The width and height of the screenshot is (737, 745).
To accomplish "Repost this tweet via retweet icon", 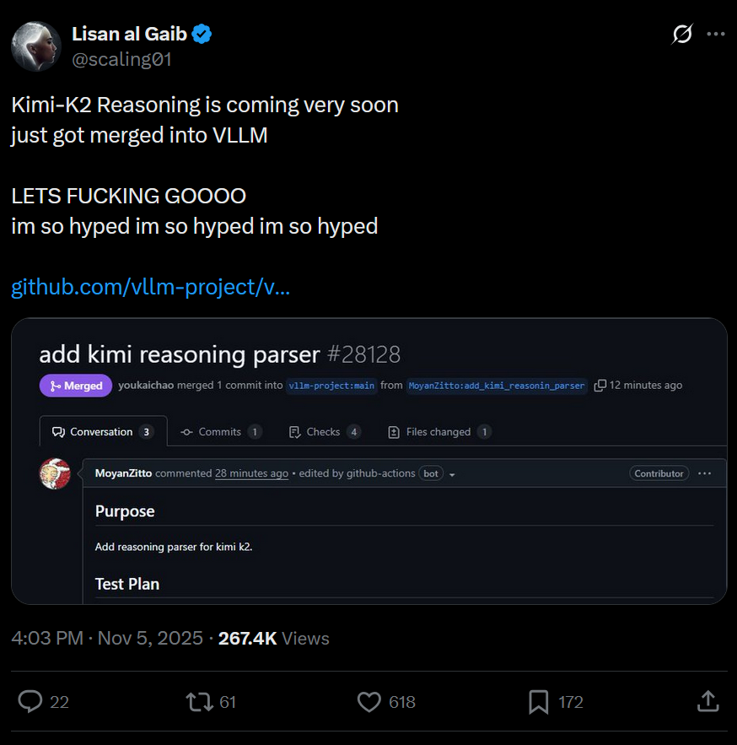I will [200, 701].
